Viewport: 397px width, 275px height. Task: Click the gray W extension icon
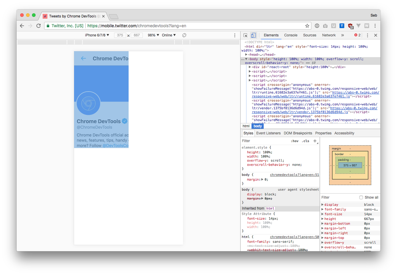click(367, 26)
